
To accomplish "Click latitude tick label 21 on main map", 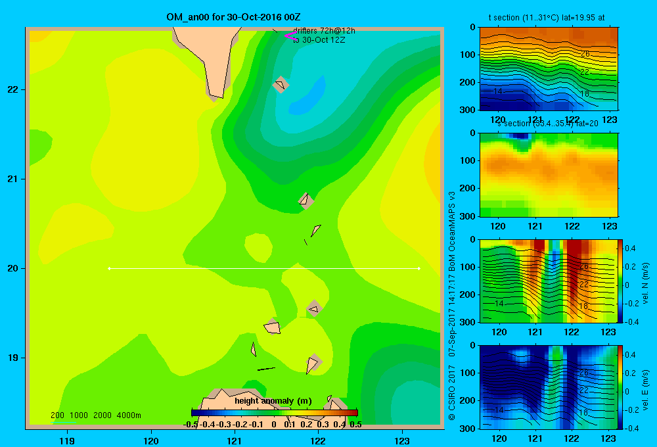I will (13, 179).
